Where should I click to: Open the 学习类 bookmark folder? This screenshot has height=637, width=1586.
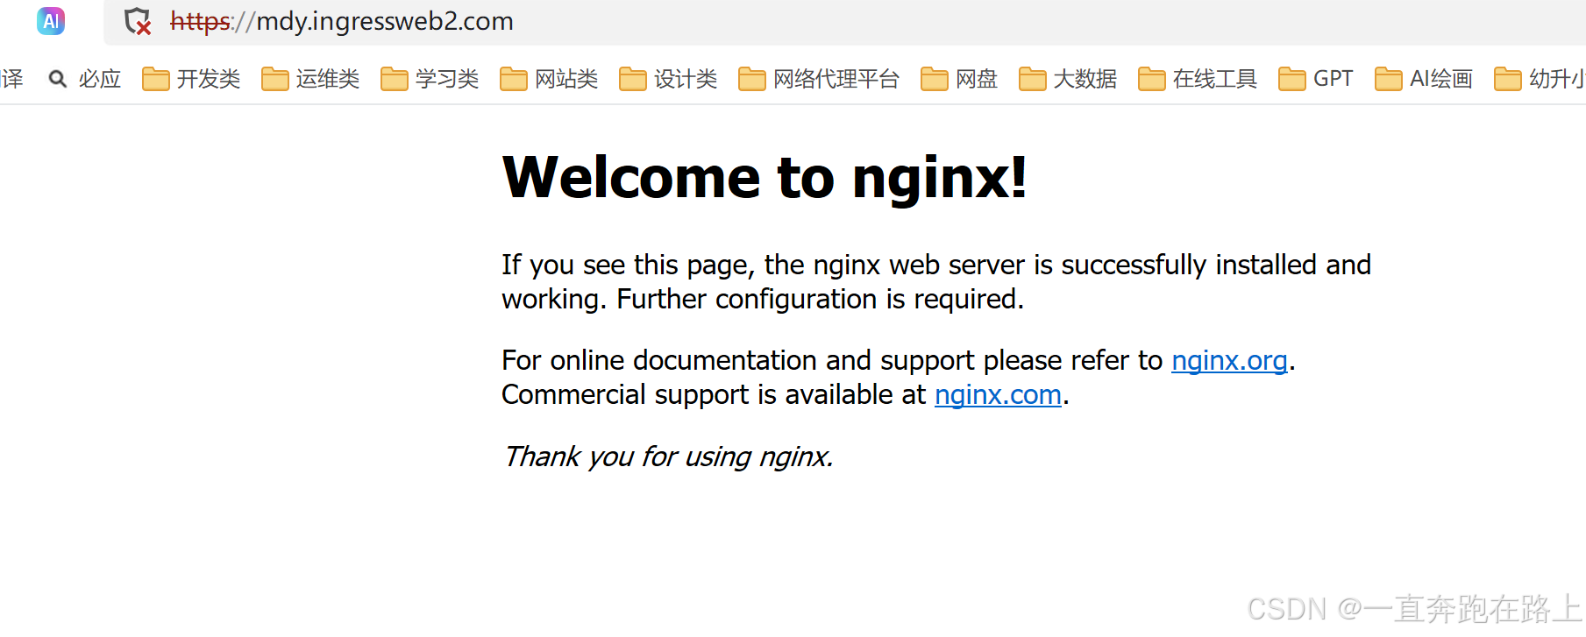pos(430,79)
